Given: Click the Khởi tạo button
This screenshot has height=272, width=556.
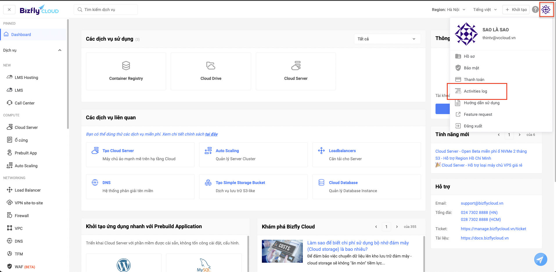Looking at the screenshot, I should pyautogui.click(x=516, y=10).
